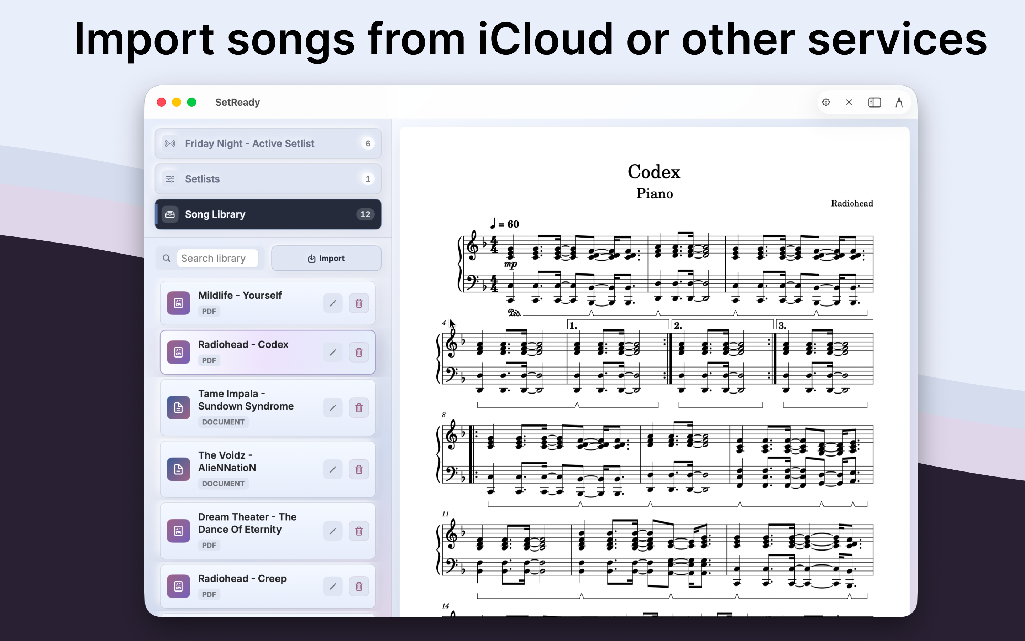Viewport: 1025px width, 641px height.
Task: Open The Voidz - AlieNNatioN title
Action: point(227,461)
